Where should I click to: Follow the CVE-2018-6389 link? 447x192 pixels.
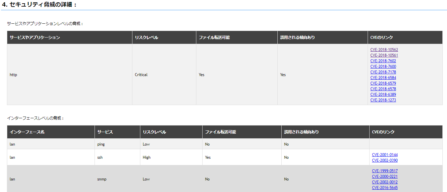click(383, 95)
